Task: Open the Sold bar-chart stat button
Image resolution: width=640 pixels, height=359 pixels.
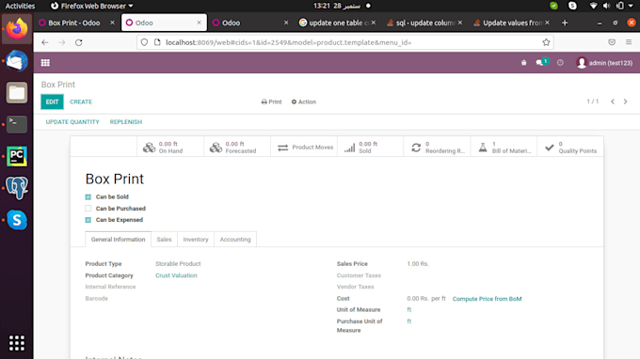Action: pos(371,148)
